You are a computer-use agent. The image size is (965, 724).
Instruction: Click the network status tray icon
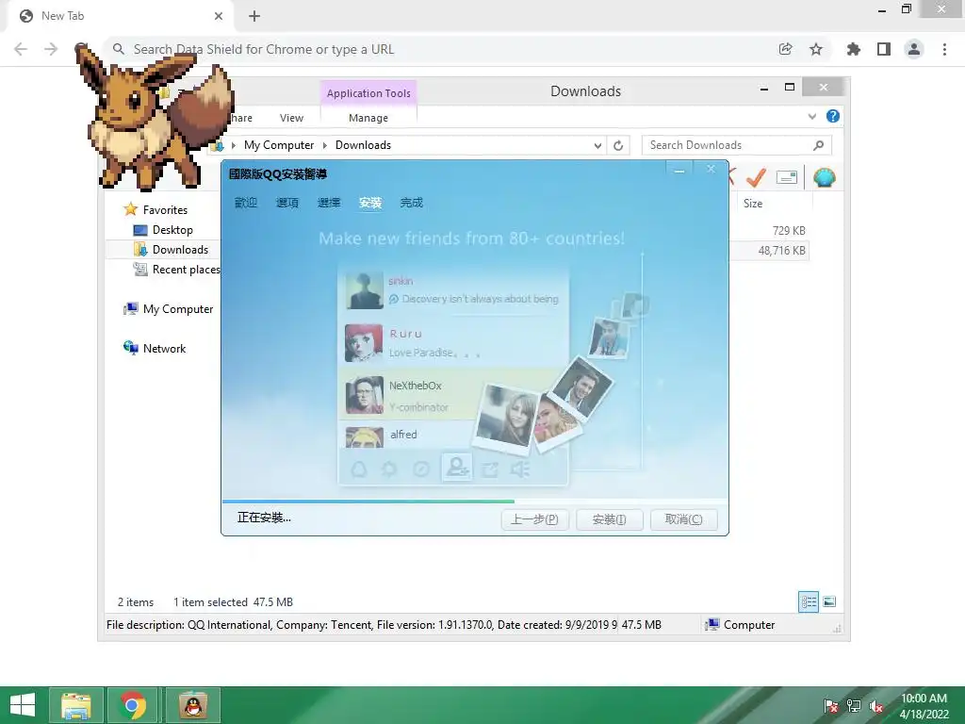(853, 706)
